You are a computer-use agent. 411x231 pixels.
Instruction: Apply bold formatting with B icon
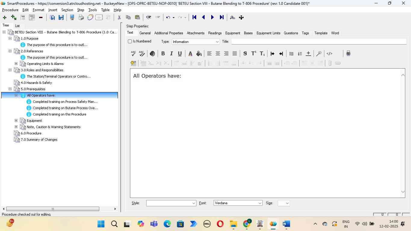pos(163,54)
